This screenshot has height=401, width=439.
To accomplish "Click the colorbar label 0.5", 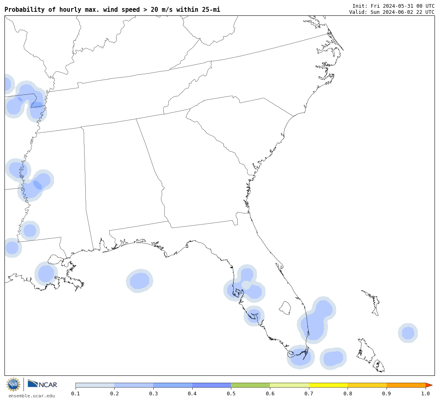I will coord(231,393).
